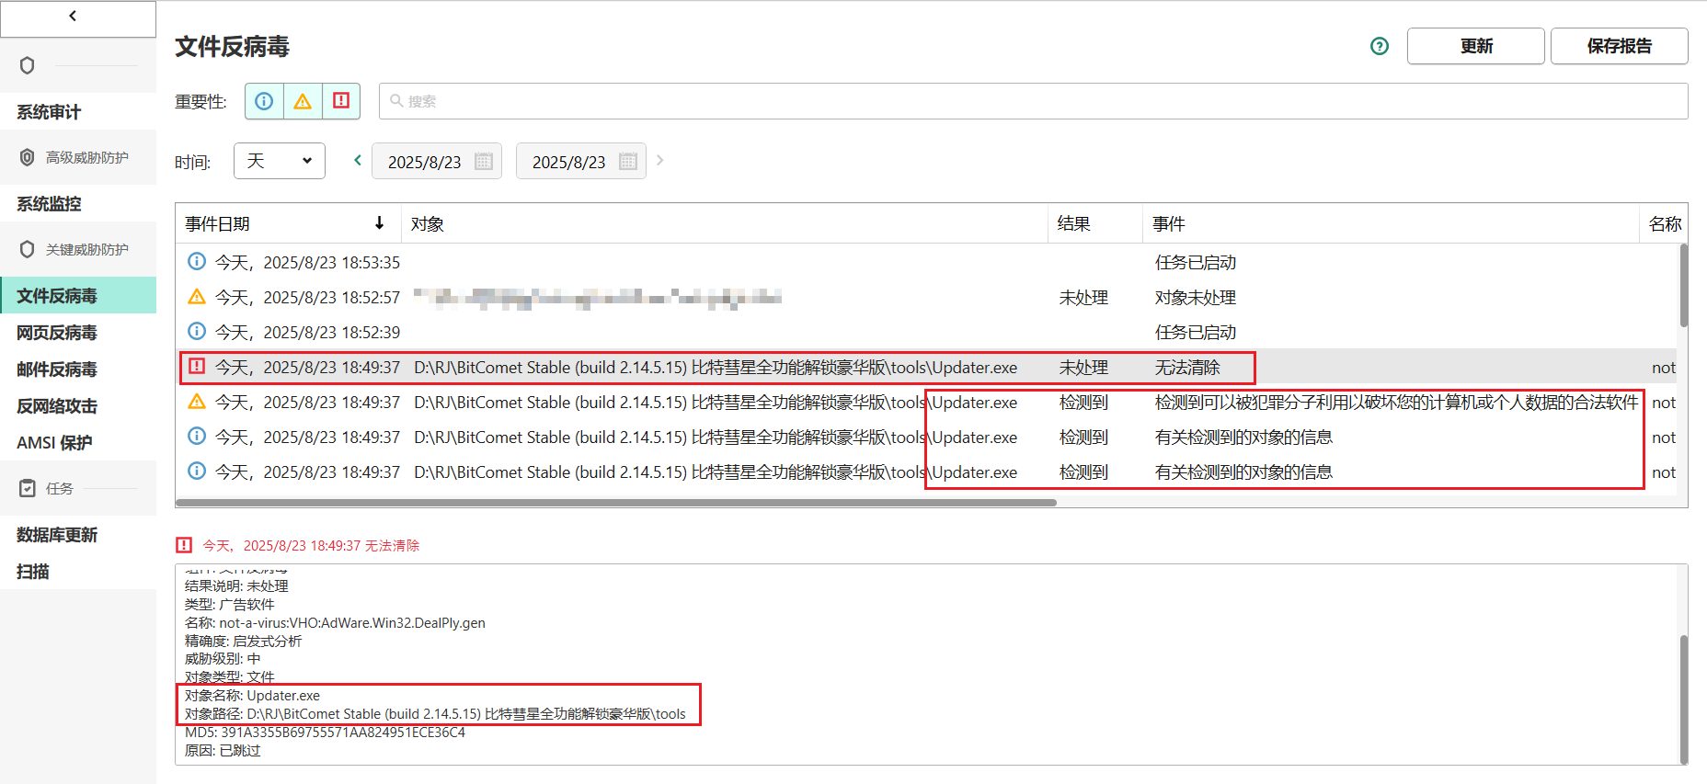This screenshot has width=1707, height=784.
Task: Sort by 事件日期 column arrow
Action: click(379, 223)
